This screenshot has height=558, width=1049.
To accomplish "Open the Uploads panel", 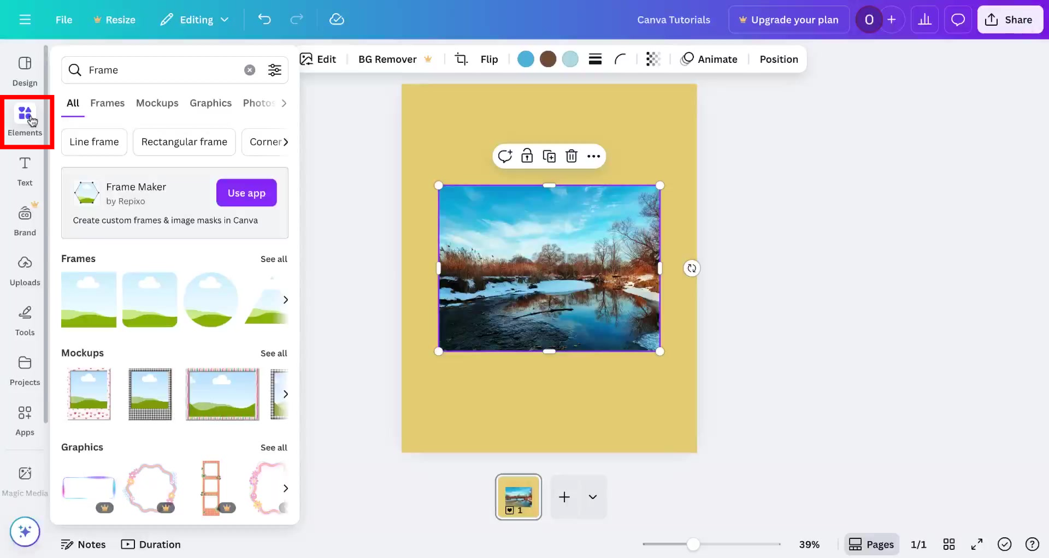I will pyautogui.click(x=24, y=271).
